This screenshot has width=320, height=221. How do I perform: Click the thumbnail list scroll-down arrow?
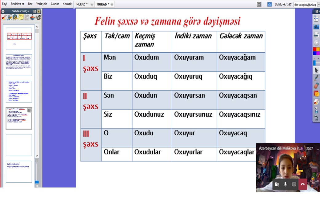pyautogui.click(x=37, y=156)
